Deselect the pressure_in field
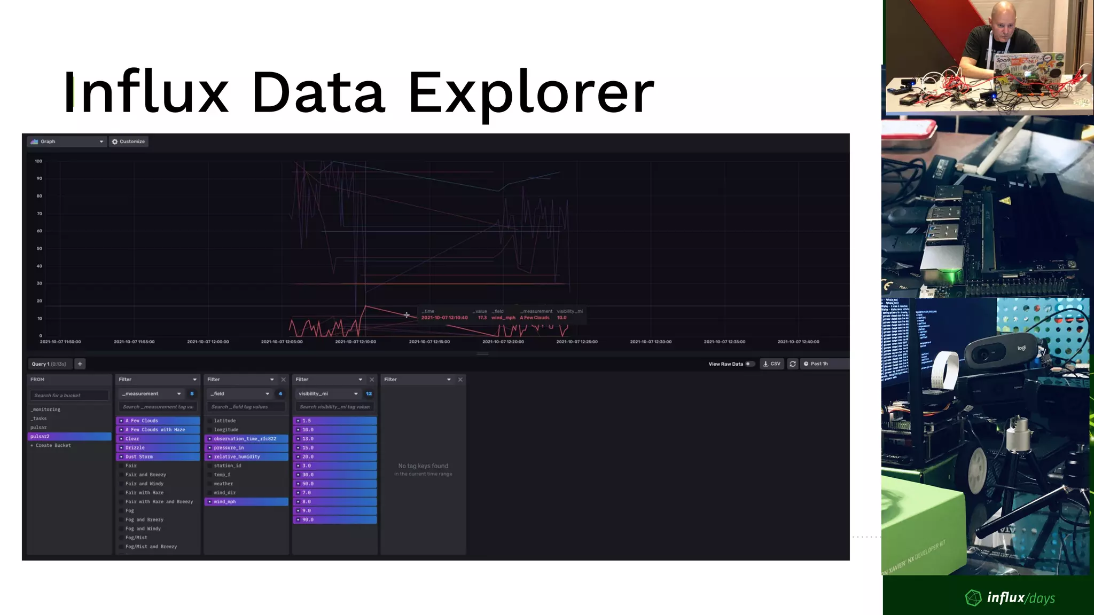The height and width of the screenshot is (615, 1094). coord(246,448)
